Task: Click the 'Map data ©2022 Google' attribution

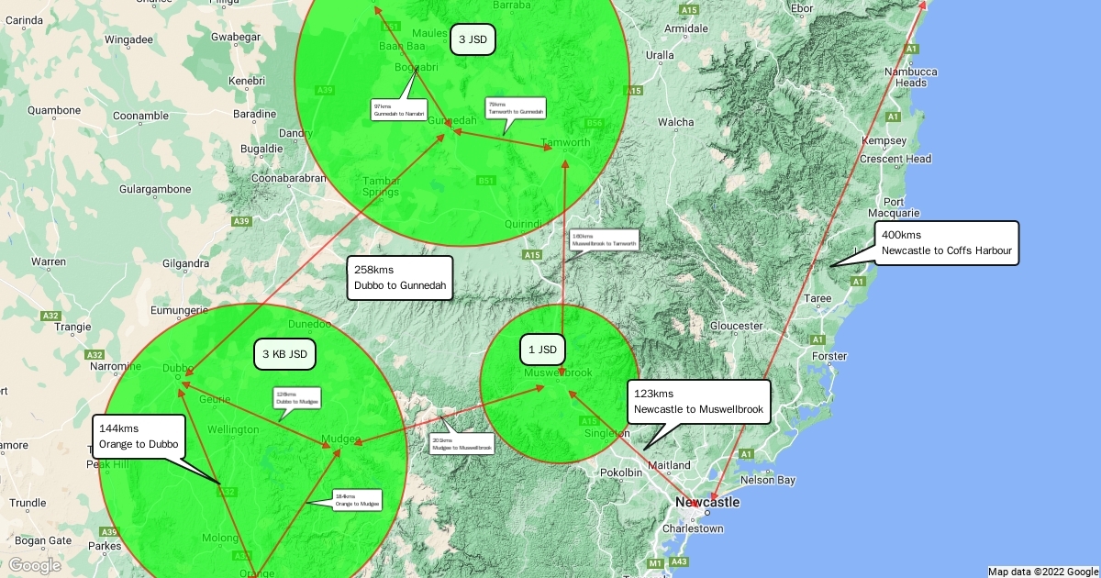Action: [1042, 572]
